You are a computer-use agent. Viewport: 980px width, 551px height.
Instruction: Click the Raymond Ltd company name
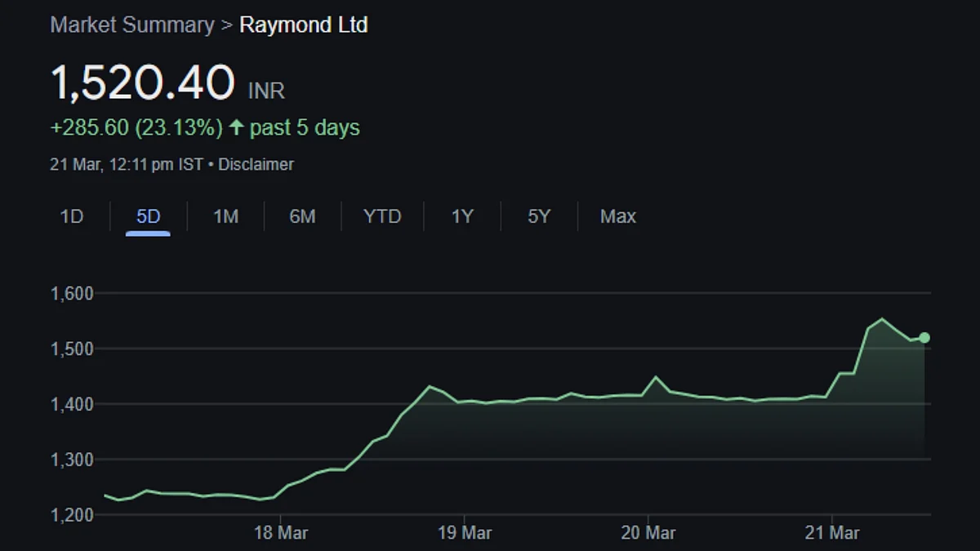(304, 25)
